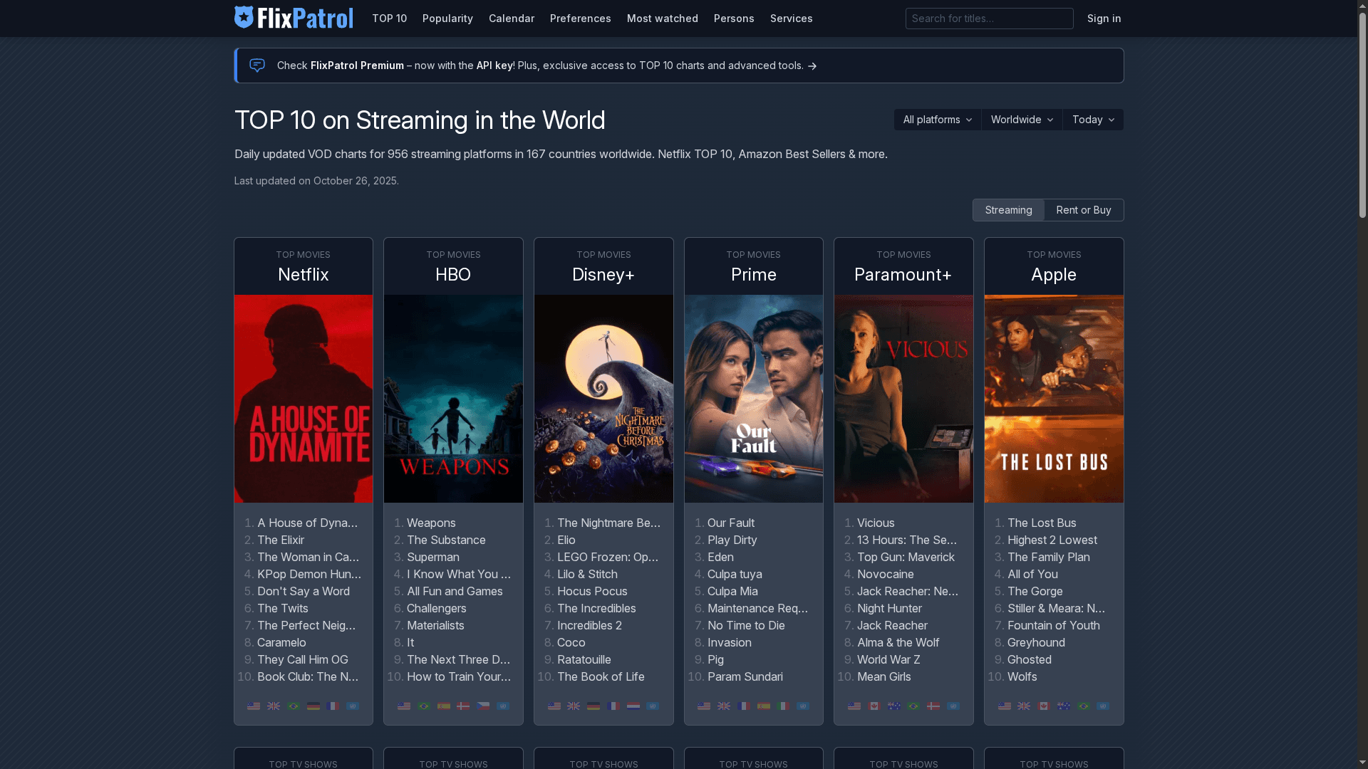Screen dimensions: 1368x769
Task: Expand the Today date dropdown
Action: (1093, 120)
